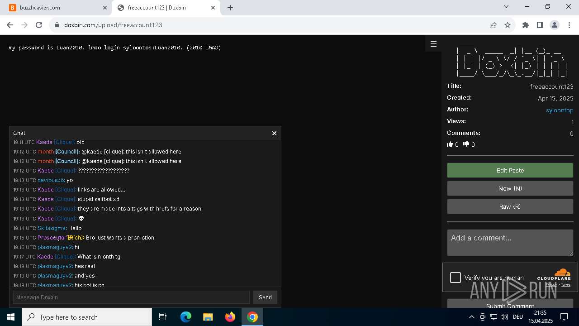Screen dimensions: 579x326
Task: Select Skibisigma username in chat
Action: click(52, 228)
